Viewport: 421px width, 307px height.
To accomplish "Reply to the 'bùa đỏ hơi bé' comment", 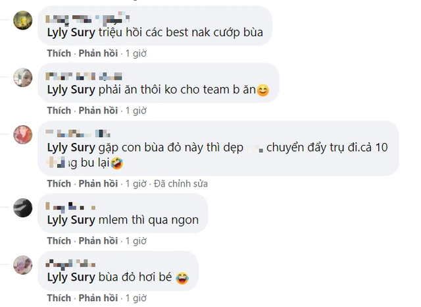I will click(x=98, y=298).
